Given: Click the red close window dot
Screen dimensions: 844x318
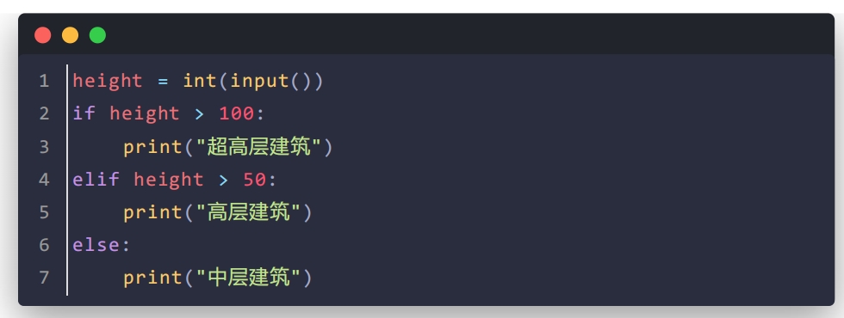Looking at the screenshot, I should [42, 35].
